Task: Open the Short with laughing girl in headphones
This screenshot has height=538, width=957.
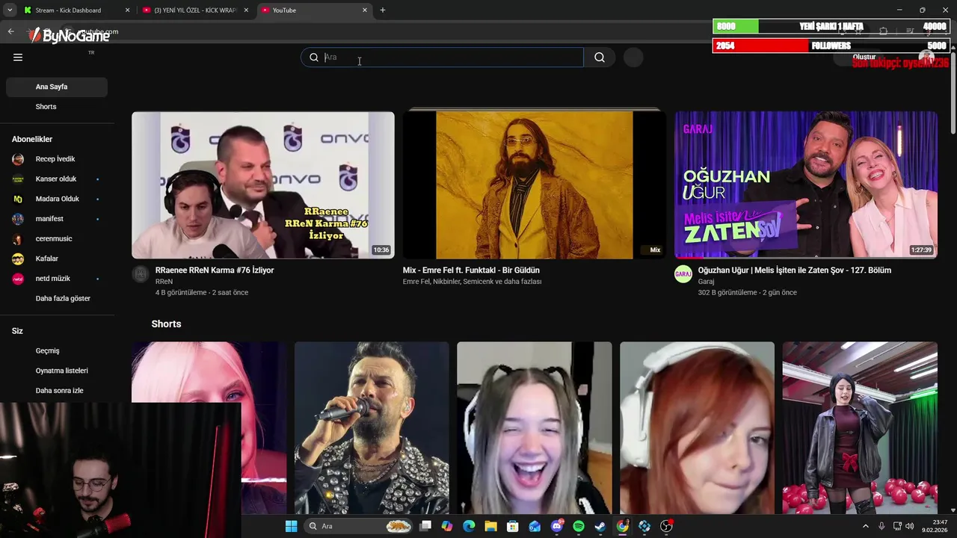Action: coord(535,428)
